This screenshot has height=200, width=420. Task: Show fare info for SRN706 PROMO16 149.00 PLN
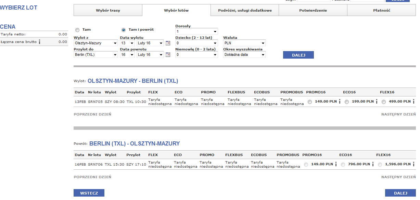[x=336, y=164]
